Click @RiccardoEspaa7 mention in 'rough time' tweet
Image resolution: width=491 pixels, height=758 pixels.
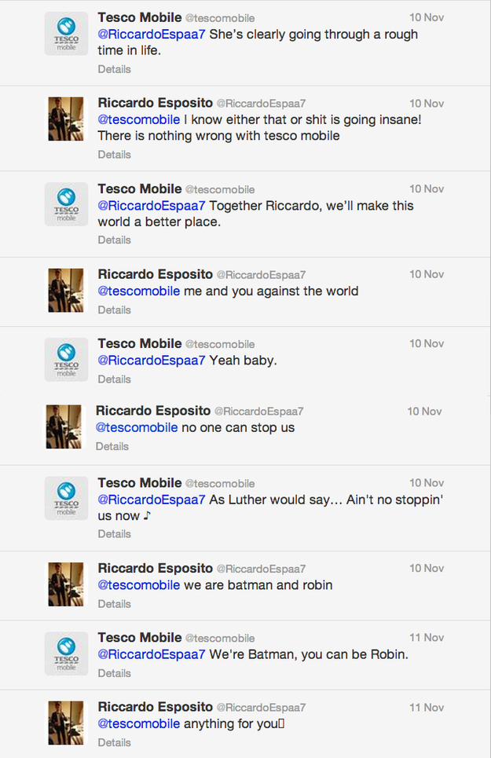(152, 35)
